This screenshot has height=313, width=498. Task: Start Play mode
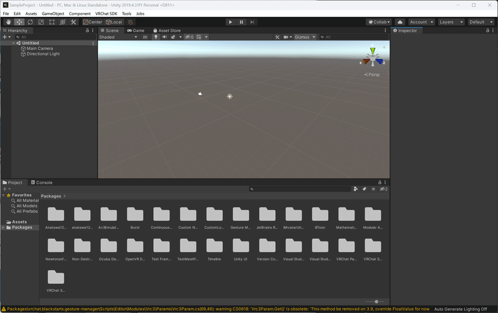(230, 22)
